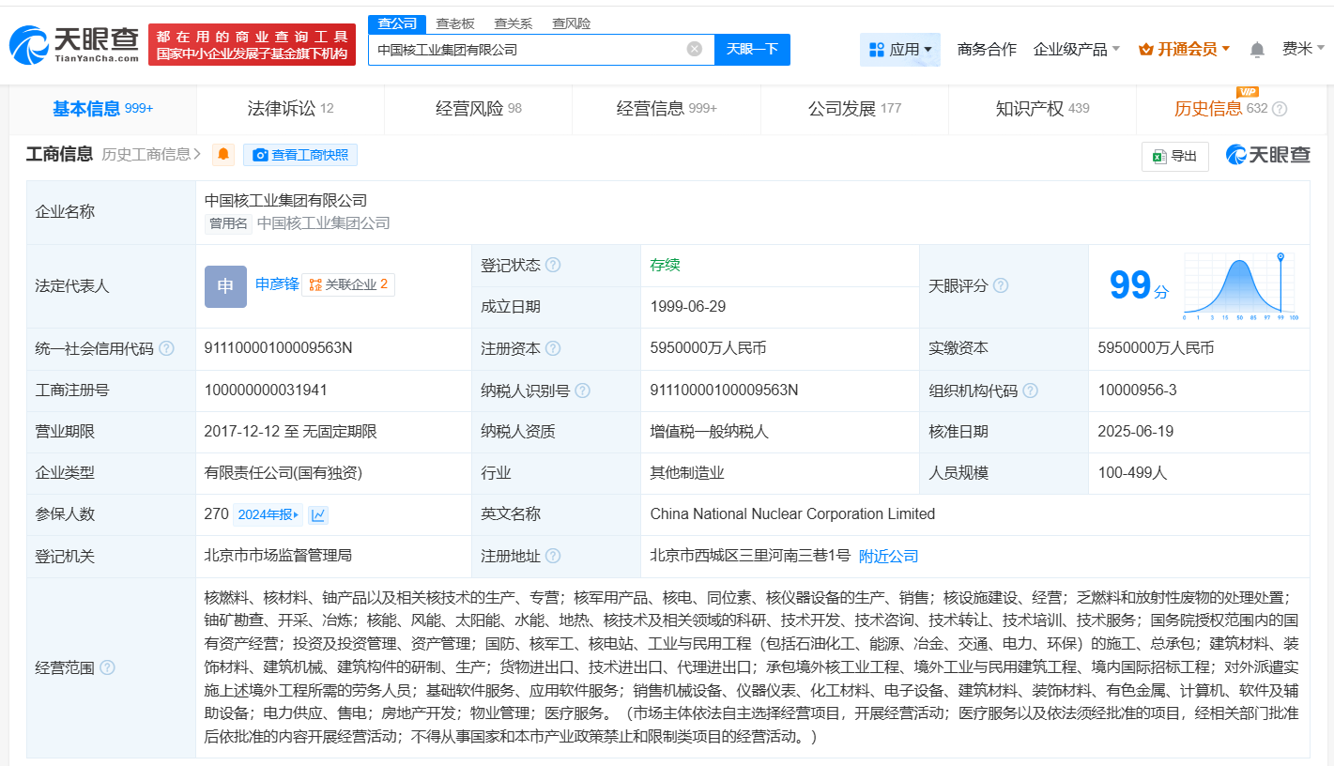Click the help icon beside 经营范围

pyautogui.click(x=107, y=668)
